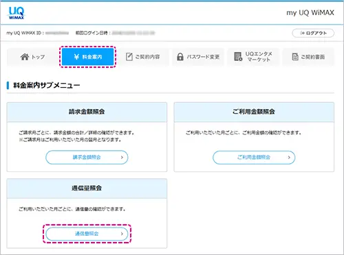Click the home icon in トップ tab

coord(25,57)
